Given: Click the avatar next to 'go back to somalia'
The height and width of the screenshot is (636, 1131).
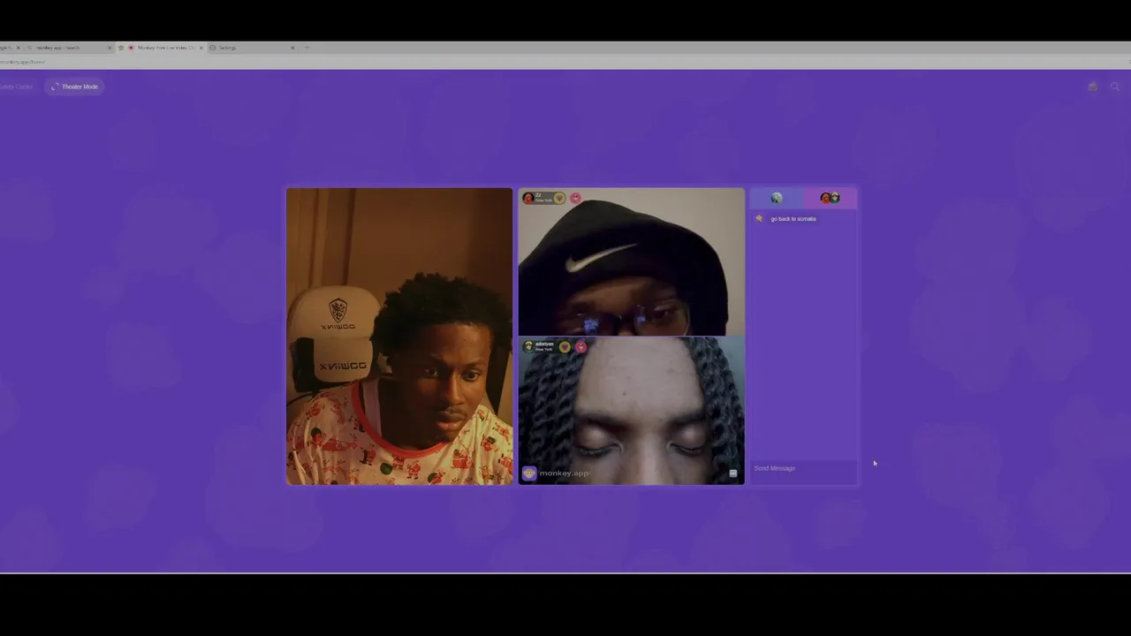Looking at the screenshot, I should point(759,218).
